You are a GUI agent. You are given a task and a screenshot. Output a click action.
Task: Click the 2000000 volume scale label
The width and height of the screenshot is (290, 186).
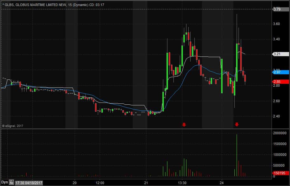click(280, 133)
